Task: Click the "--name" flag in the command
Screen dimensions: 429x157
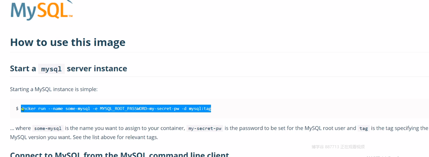Action: 56,109
